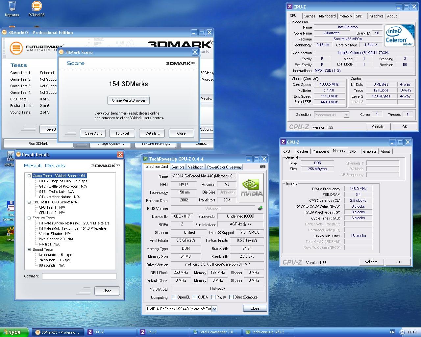This screenshot has width=421, height=337.
Task: Click the Online ResultBrowser button
Action: [x=129, y=100]
